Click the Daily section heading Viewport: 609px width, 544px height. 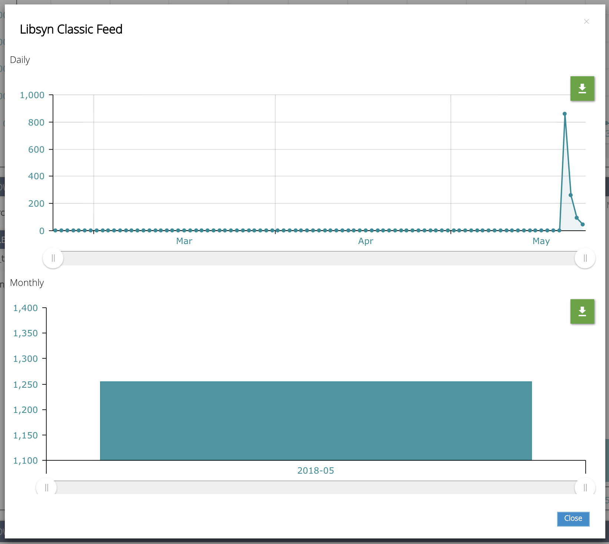tap(20, 60)
